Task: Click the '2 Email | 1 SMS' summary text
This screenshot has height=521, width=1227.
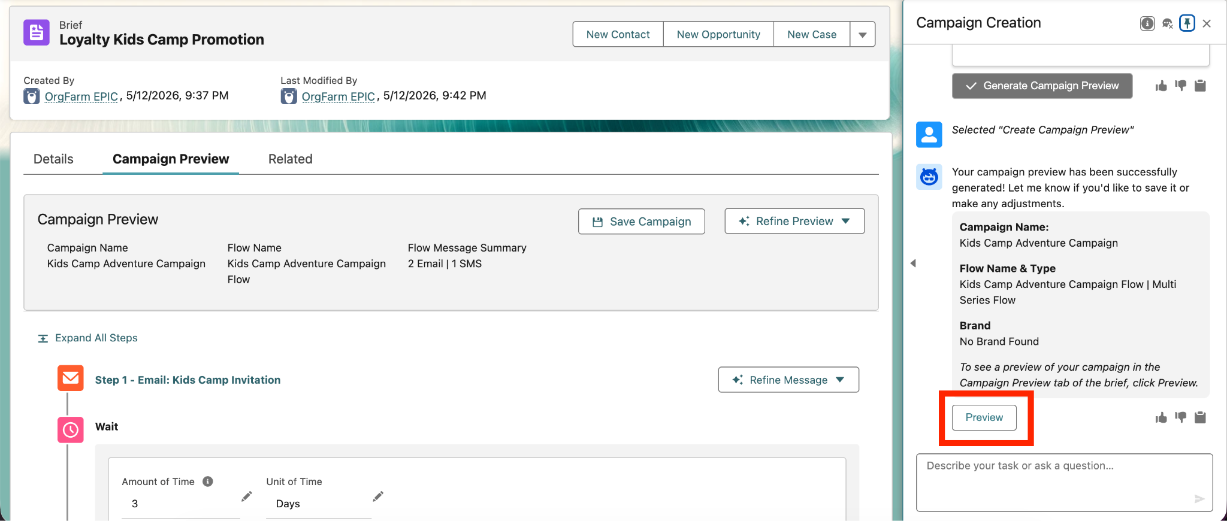Action: tap(445, 264)
